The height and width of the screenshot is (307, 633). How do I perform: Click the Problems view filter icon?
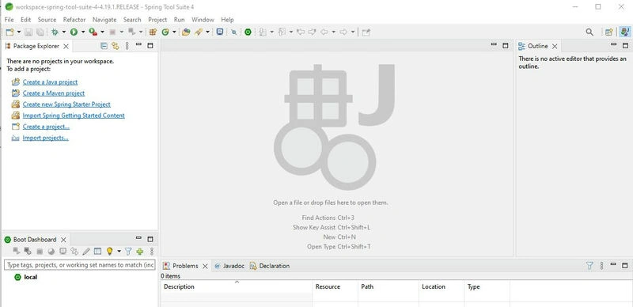click(x=589, y=265)
